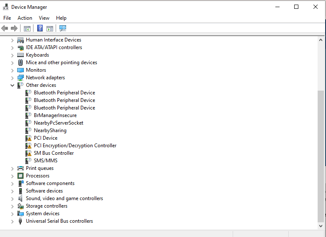Expand the Software components node

(x=12, y=184)
